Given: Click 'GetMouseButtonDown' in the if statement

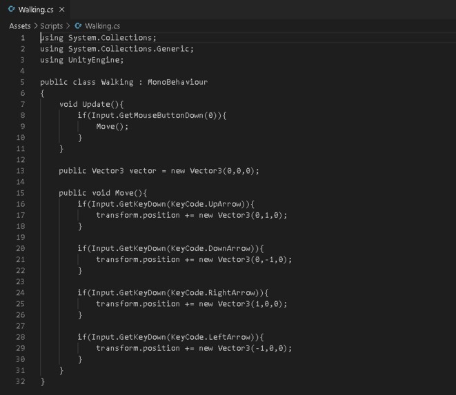Looking at the screenshot, I should [x=161, y=115].
